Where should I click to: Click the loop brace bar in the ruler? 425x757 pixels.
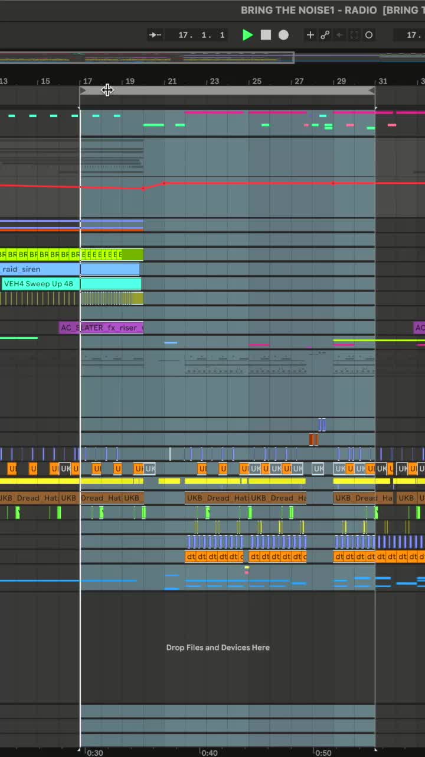[x=227, y=90]
